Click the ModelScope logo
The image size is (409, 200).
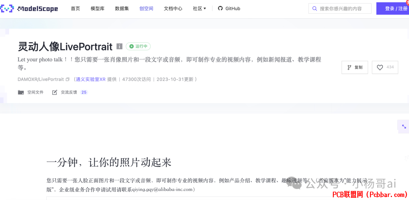coord(29,9)
